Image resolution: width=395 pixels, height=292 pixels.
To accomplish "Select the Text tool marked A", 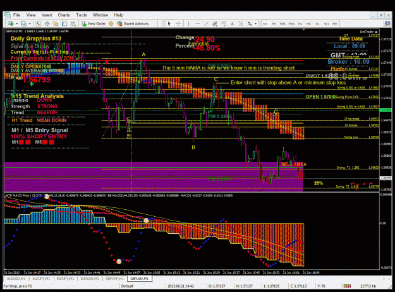I will (233, 23).
